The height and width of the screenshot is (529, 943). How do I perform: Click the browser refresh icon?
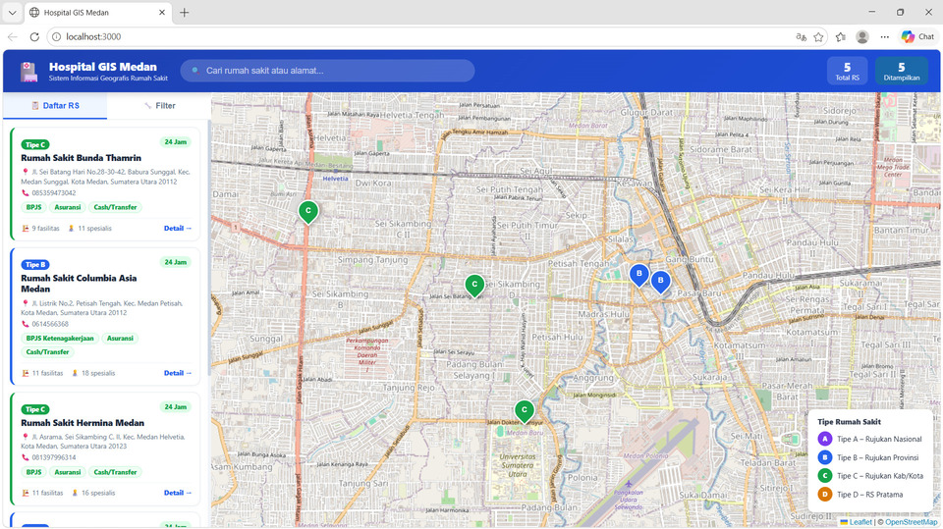(34, 36)
